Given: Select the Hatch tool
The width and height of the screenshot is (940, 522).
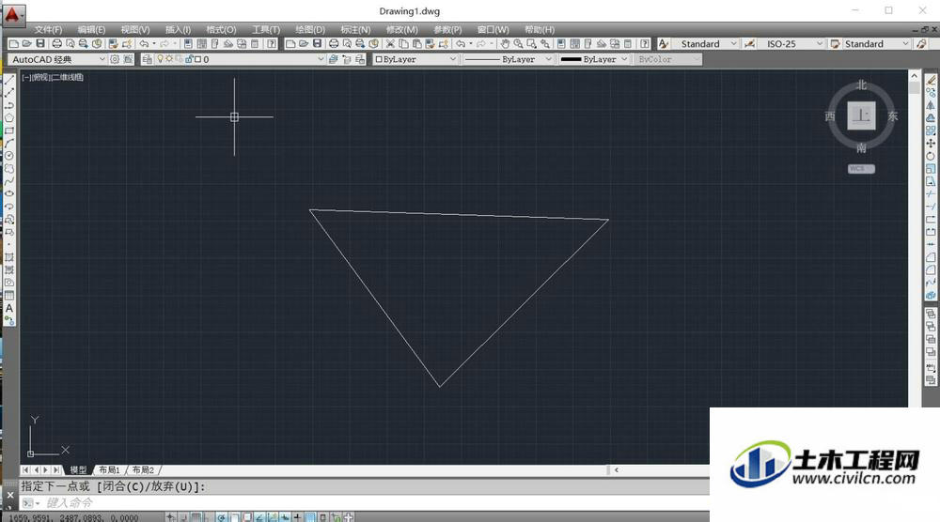Looking at the screenshot, I should (x=9, y=257).
